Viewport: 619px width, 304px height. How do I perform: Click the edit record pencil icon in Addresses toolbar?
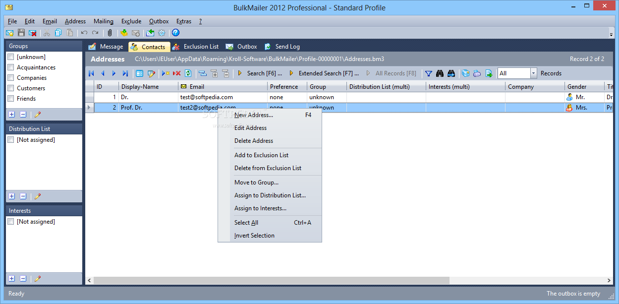pyautogui.click(x=151, y=73)
